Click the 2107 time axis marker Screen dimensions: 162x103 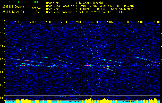coord(110,22)
